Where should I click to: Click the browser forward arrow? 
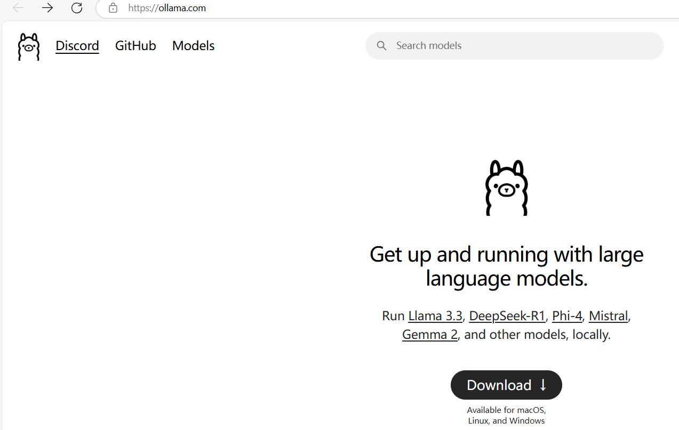[x=47, y=8]
